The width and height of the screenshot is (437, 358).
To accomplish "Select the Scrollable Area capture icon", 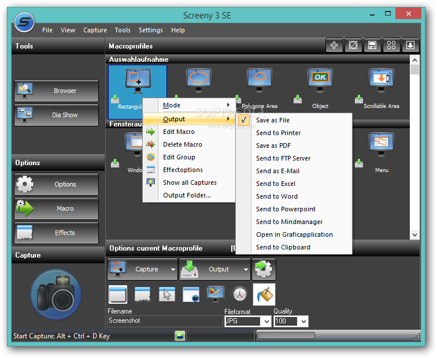I will pos(382,80).
